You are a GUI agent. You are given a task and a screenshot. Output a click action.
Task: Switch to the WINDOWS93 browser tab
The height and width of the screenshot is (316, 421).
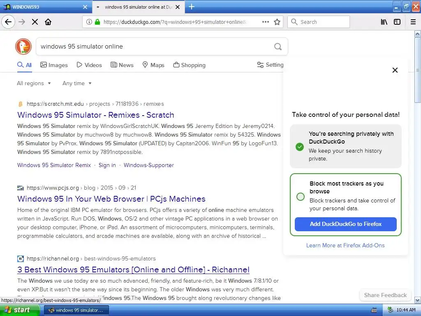[x=46, y=7]
